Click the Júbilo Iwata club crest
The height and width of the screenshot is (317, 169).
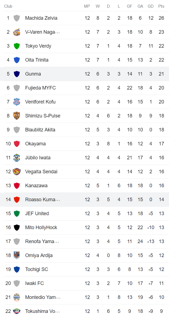tap(17, 158)
